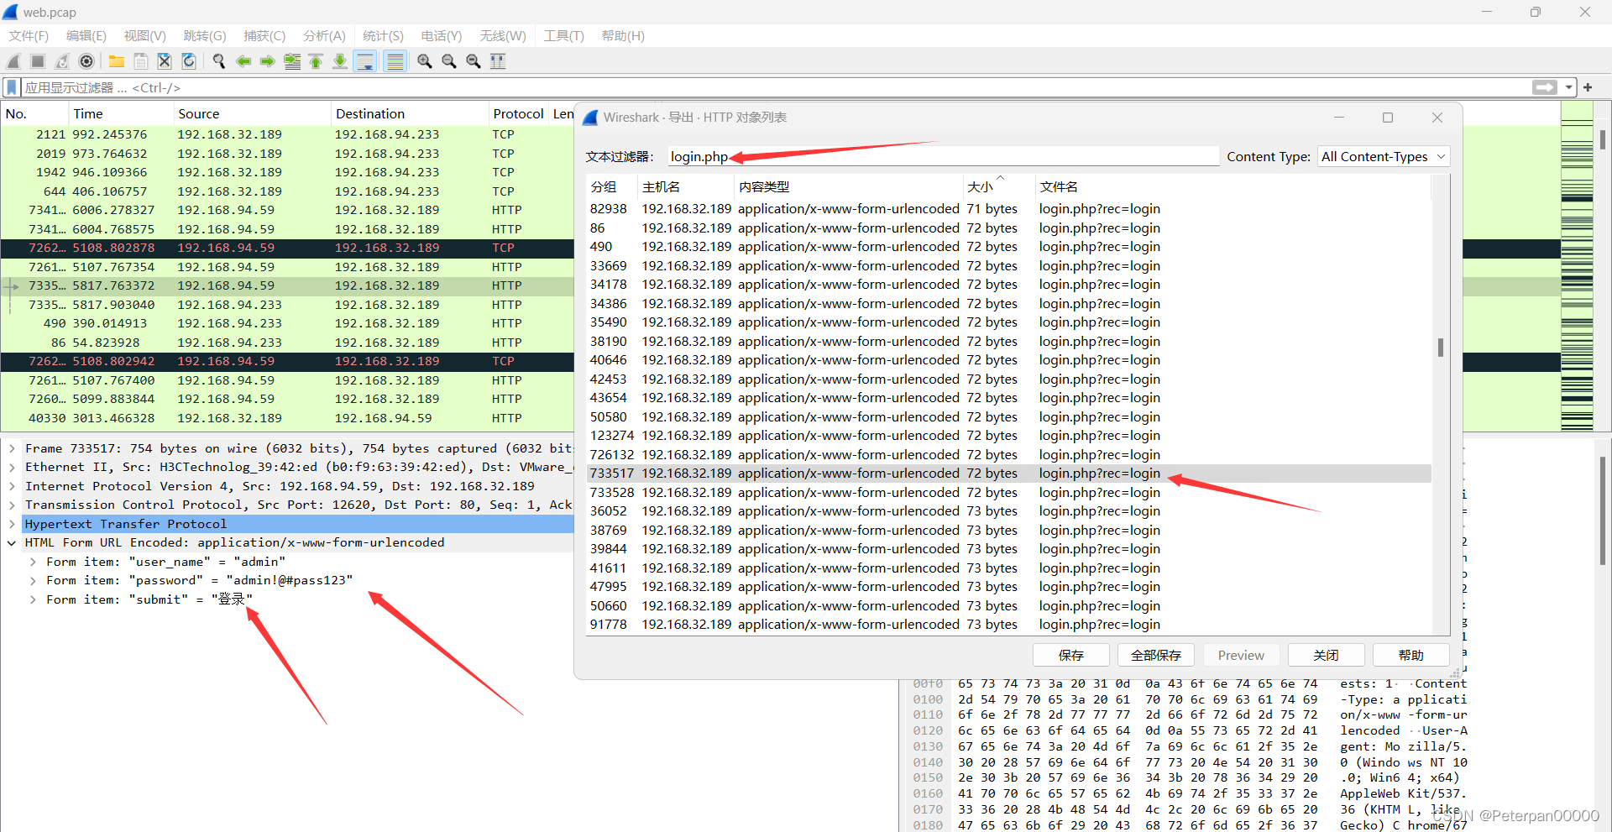Reload this capture file icon
Screen dimensions: 1612x832
[x=189, y=61]
